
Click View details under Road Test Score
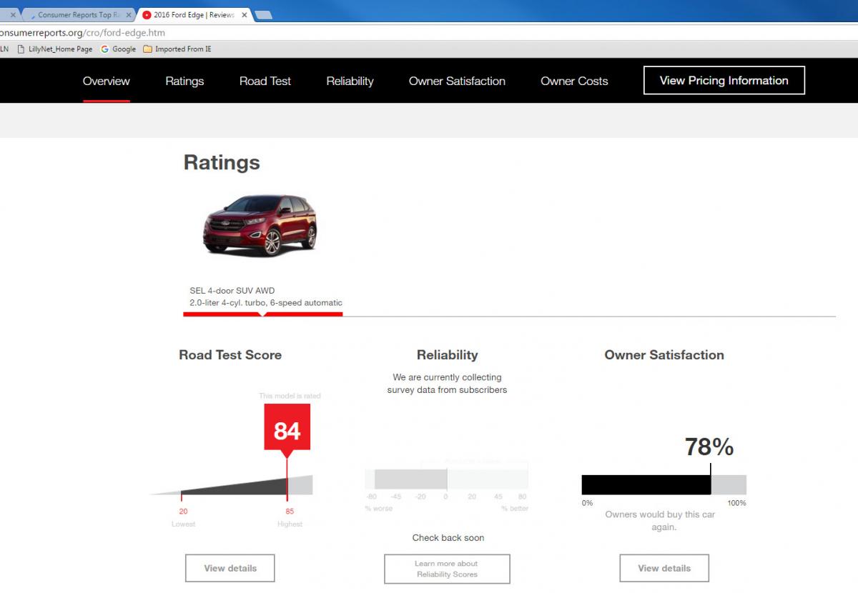click(230, 568)
